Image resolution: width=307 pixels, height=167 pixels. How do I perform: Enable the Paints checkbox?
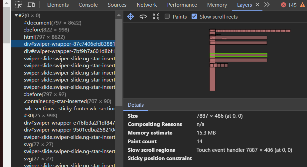[x=167, y=17]
